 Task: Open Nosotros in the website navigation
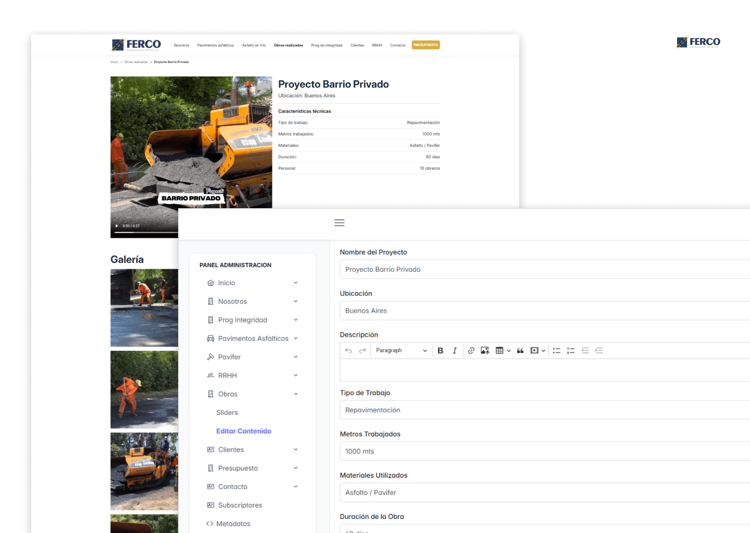pos(182,45)
